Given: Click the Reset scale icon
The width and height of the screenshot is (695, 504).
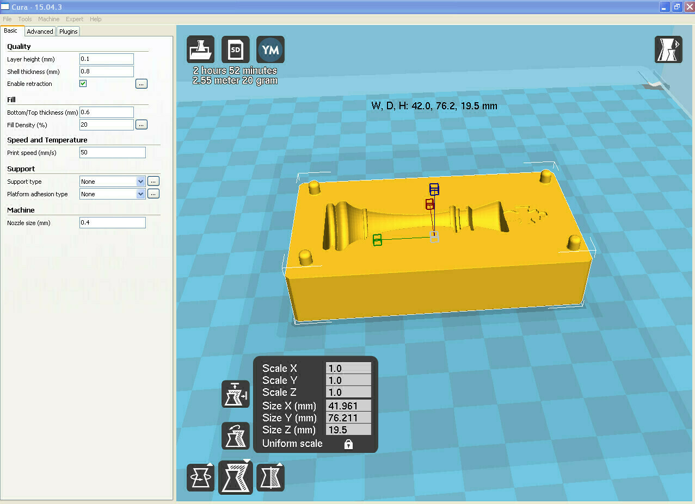Looking at the screenshot, I should [x=236, y=435].
